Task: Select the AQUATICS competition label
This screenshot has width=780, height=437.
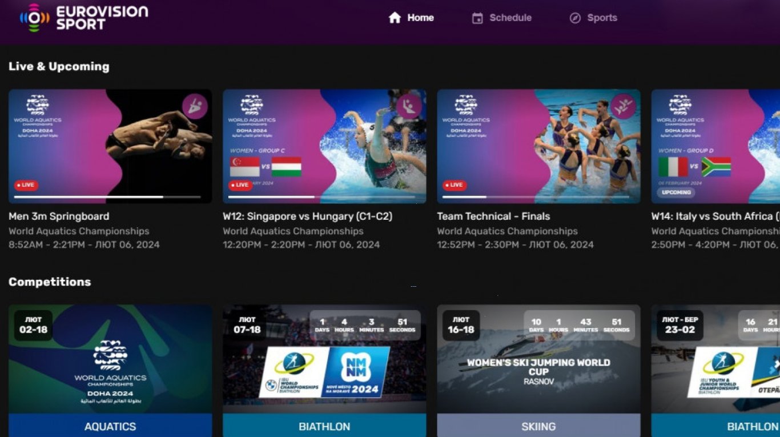Action: [x=110, y=426]
